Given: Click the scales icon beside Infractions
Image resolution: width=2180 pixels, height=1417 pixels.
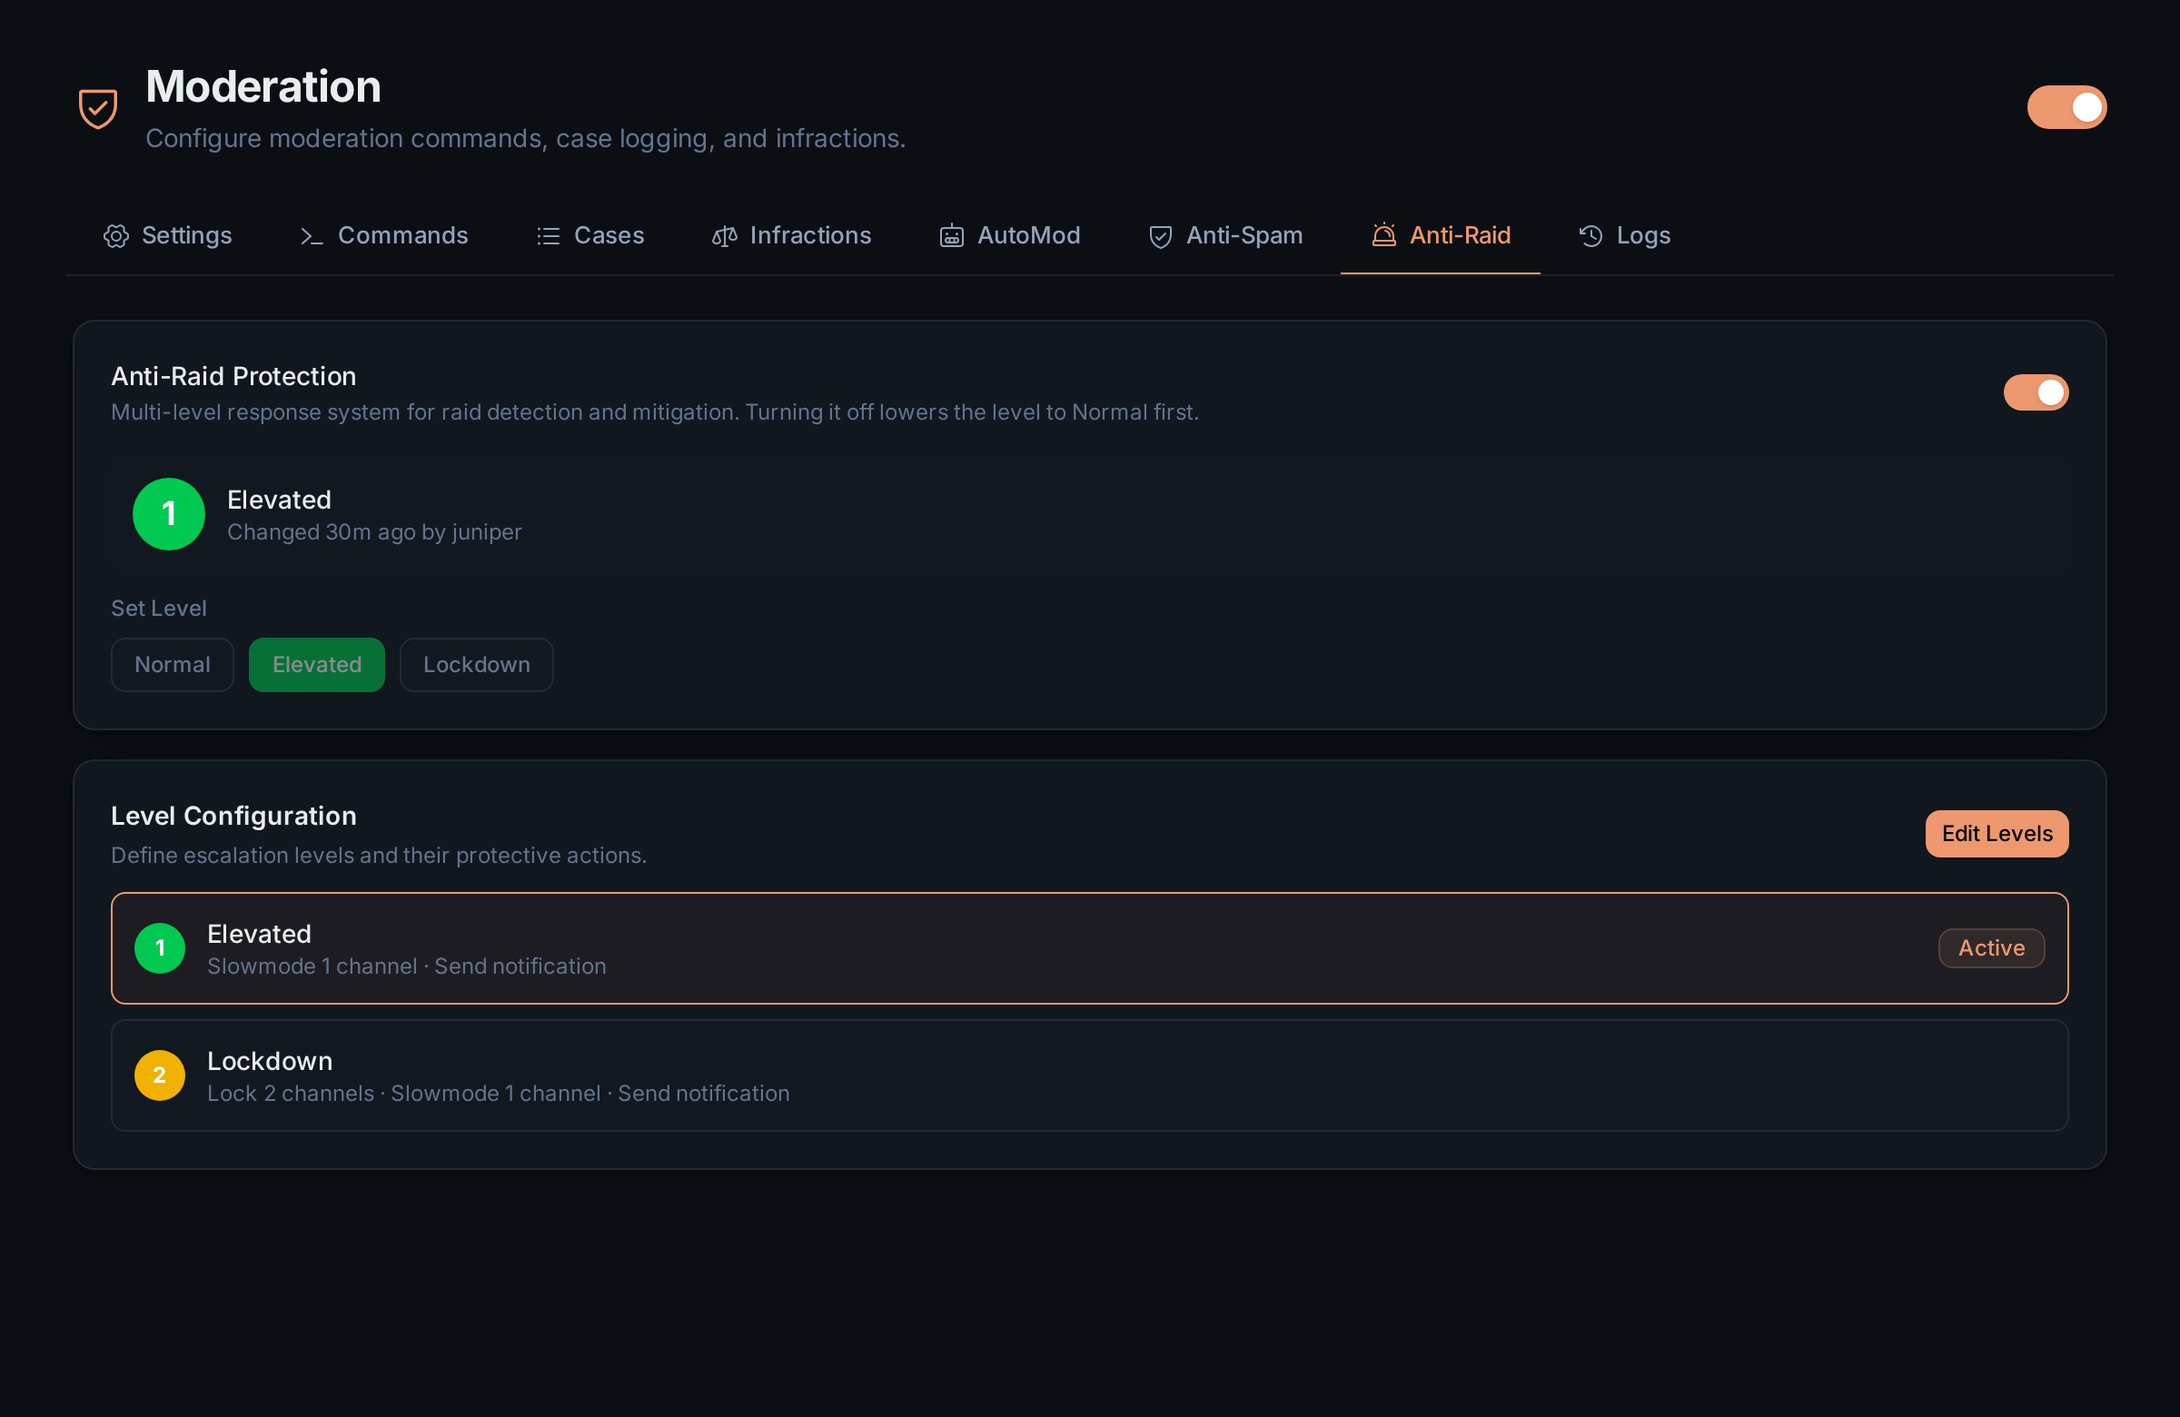Looking at the screenshot, I should [725, 236].
